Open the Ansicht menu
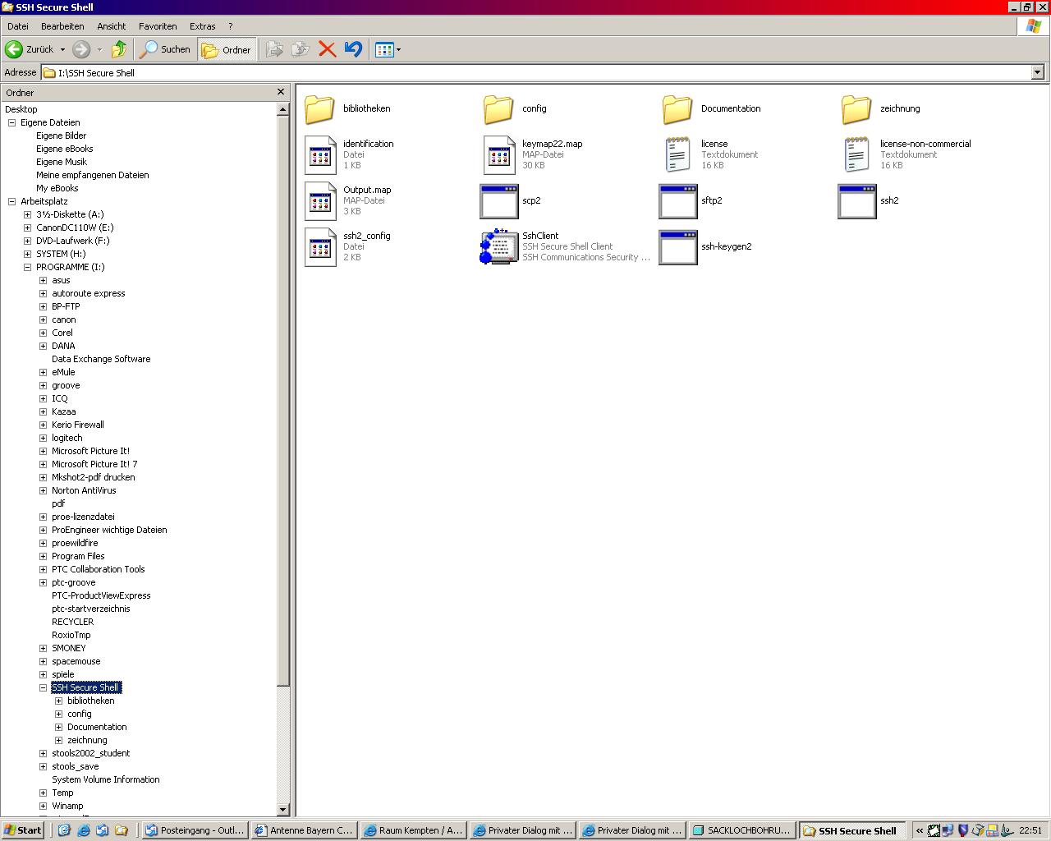 coord(111,26)
